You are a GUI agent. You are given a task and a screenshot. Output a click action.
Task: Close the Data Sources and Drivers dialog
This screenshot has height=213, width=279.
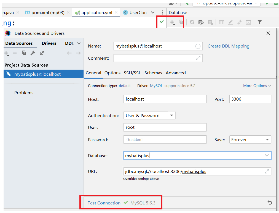[x=268, y=33]
